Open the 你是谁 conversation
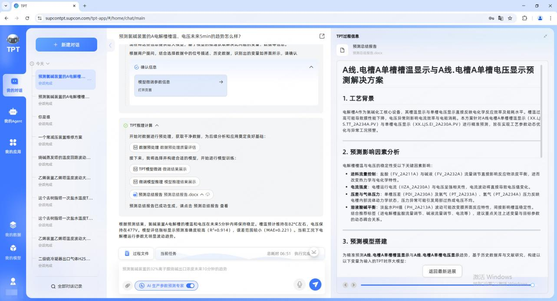Image resolution: width=557 pixels, height=301 pixels. 65,120
